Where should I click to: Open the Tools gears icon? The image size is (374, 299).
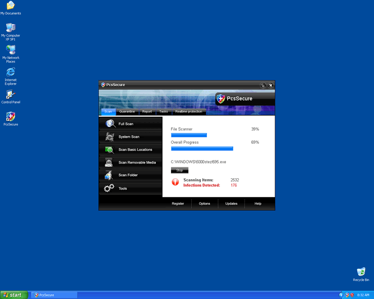pos(109,188)
